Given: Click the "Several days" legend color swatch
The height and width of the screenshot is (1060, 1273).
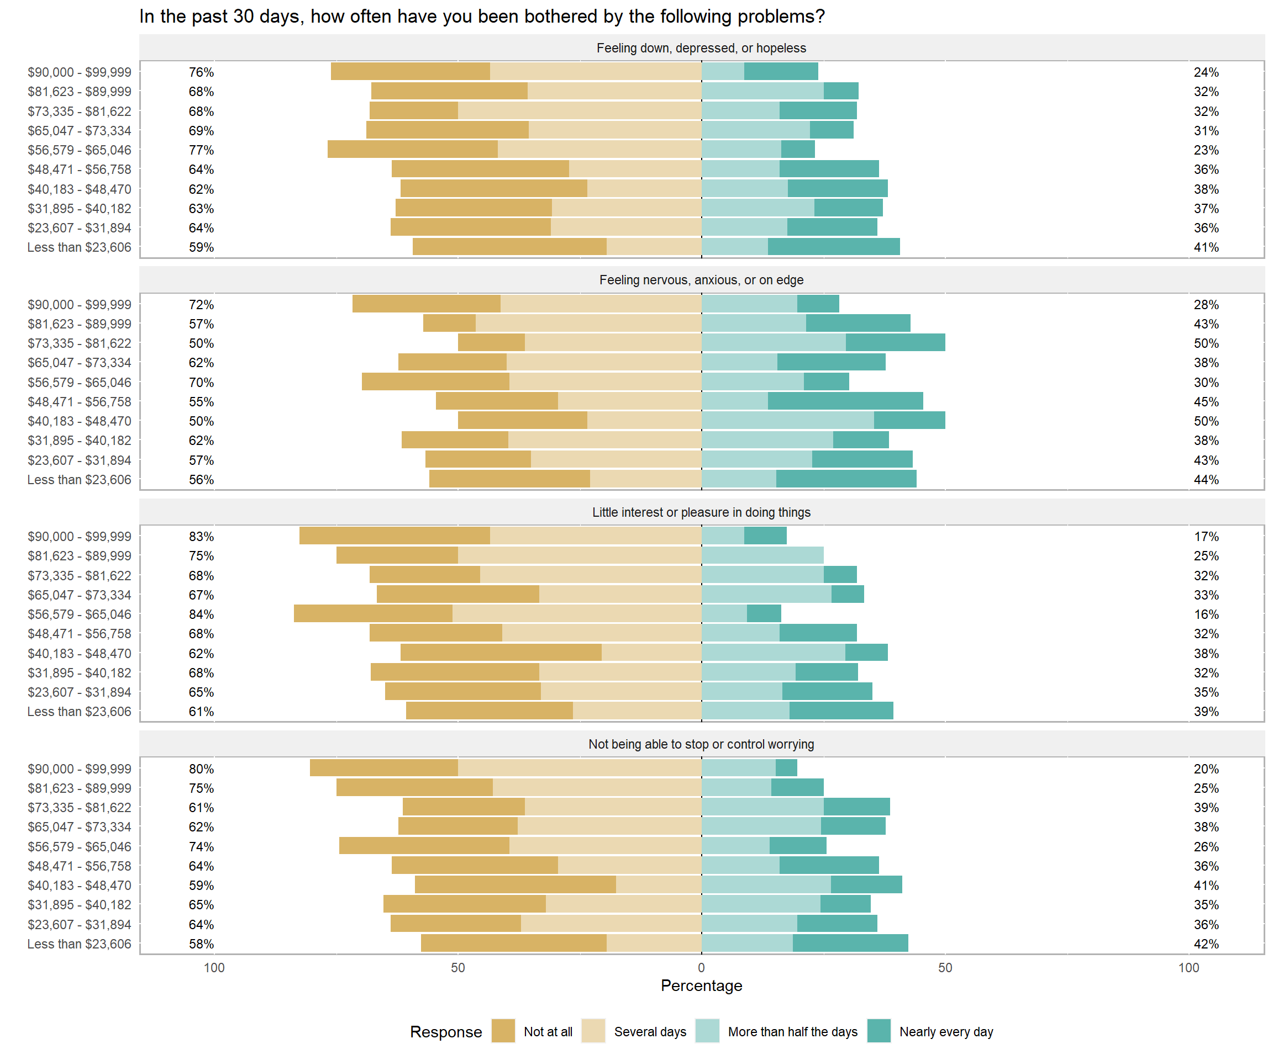Looking at the screenshot, I should click(593, 1031).
